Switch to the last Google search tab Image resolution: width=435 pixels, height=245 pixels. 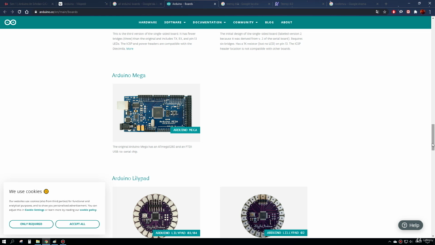pos(353,4)
